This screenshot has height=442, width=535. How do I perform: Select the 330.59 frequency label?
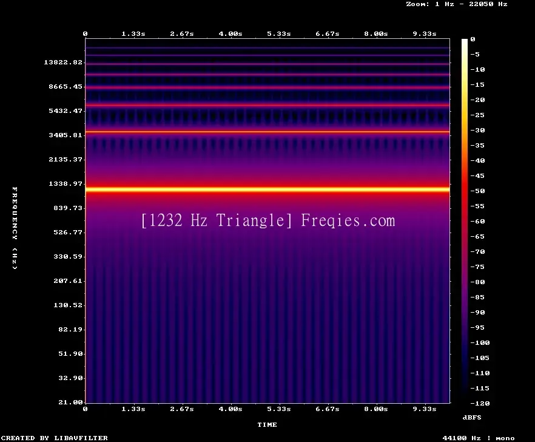68,256
